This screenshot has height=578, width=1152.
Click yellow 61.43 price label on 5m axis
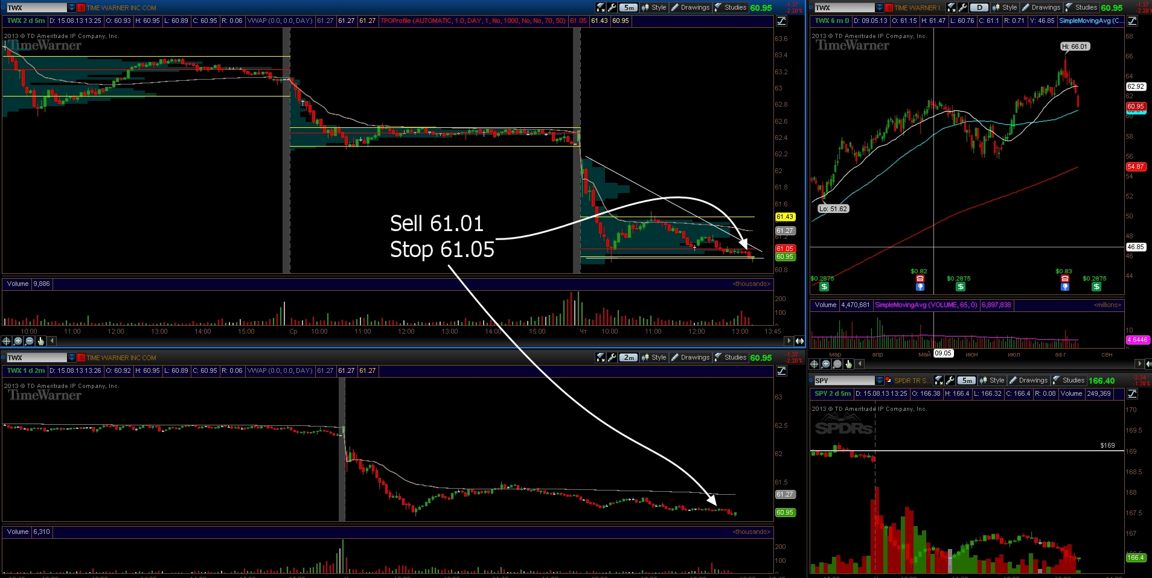785,217
